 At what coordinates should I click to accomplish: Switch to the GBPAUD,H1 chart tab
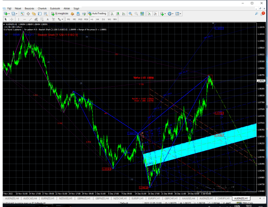click(x=84, y=198)
